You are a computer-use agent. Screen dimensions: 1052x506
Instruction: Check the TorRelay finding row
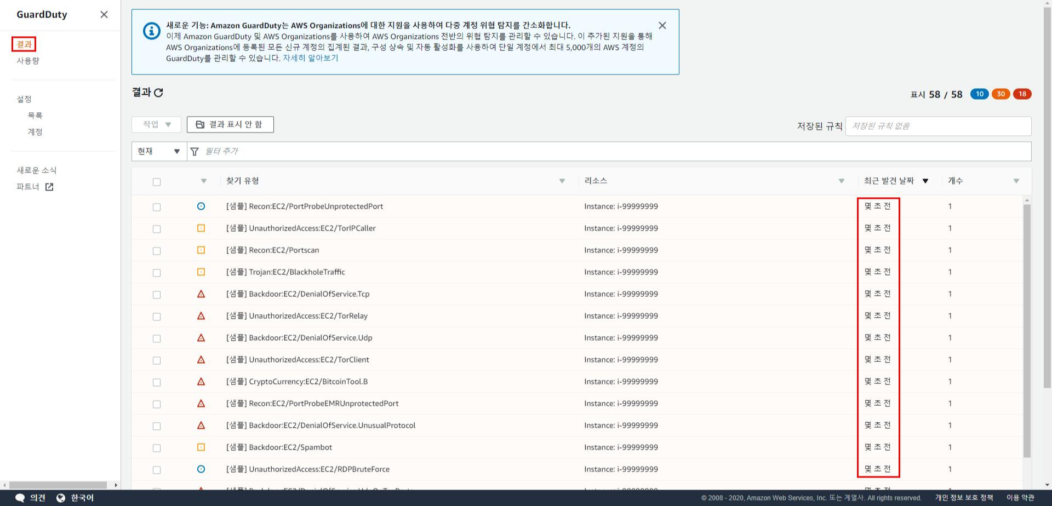157,317
